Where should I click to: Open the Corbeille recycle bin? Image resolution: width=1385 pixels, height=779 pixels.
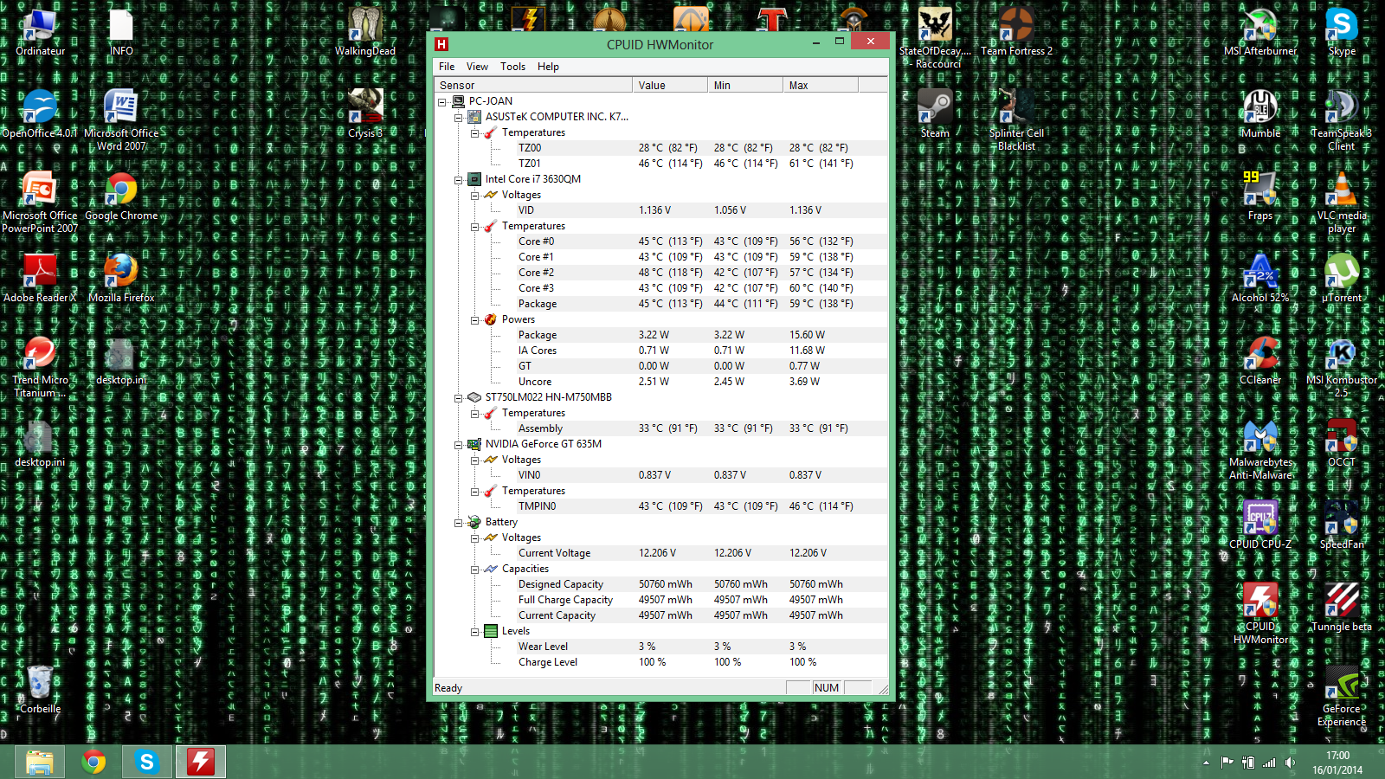tap(40, 689)
